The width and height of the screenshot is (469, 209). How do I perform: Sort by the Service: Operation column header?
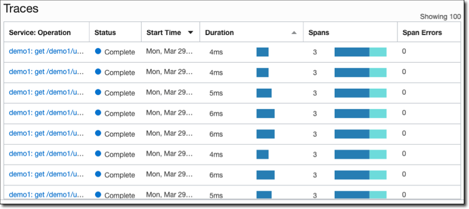40,32
